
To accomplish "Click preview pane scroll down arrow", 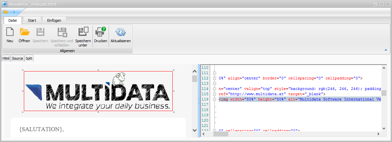I will point(195,130).
